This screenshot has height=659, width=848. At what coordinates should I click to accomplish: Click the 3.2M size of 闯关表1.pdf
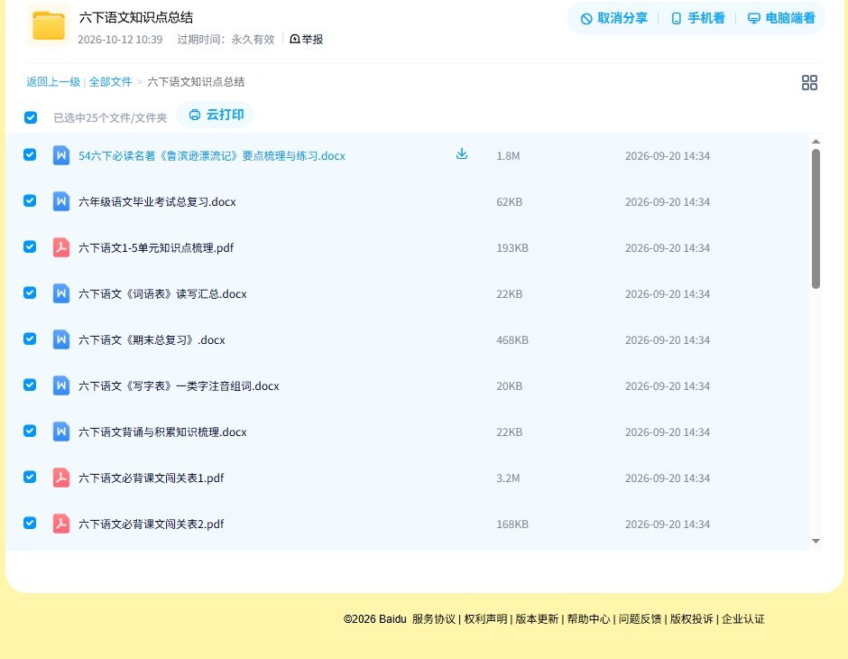pos(509,478)
